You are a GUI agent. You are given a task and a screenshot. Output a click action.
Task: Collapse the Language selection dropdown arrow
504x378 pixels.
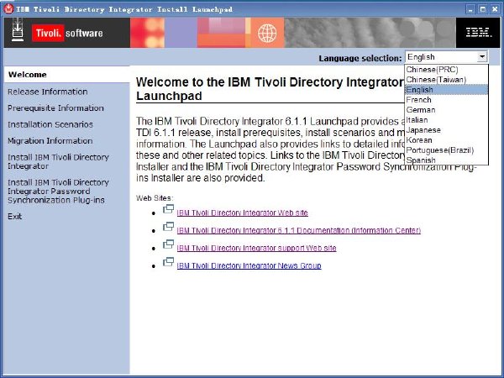tap(482, 57)
